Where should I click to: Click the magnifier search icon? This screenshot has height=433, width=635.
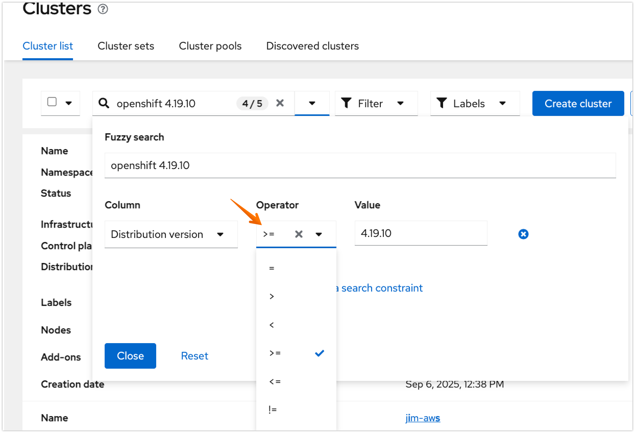tap(104, 103)
